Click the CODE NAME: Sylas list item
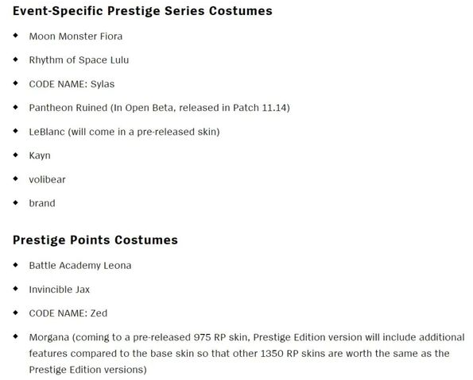This screenshot has width=473, height=380. [72, 84]
